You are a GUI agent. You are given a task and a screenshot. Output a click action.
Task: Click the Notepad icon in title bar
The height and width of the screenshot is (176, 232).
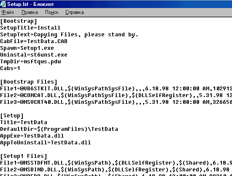coord(3,4)
